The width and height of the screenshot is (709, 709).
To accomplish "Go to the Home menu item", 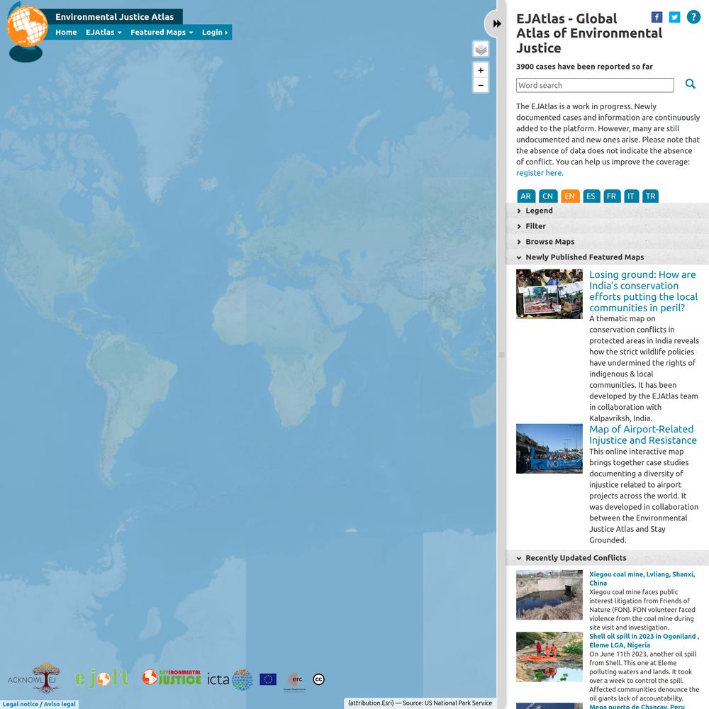I will coord(66,32).
